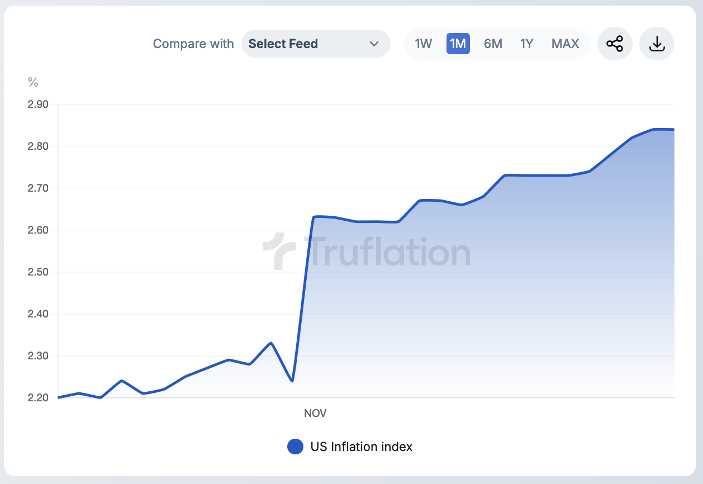The width and height of the screenshot is (703, 484).
Task: Toggle the US Inflation index legend label
Action: coord(362,447)
